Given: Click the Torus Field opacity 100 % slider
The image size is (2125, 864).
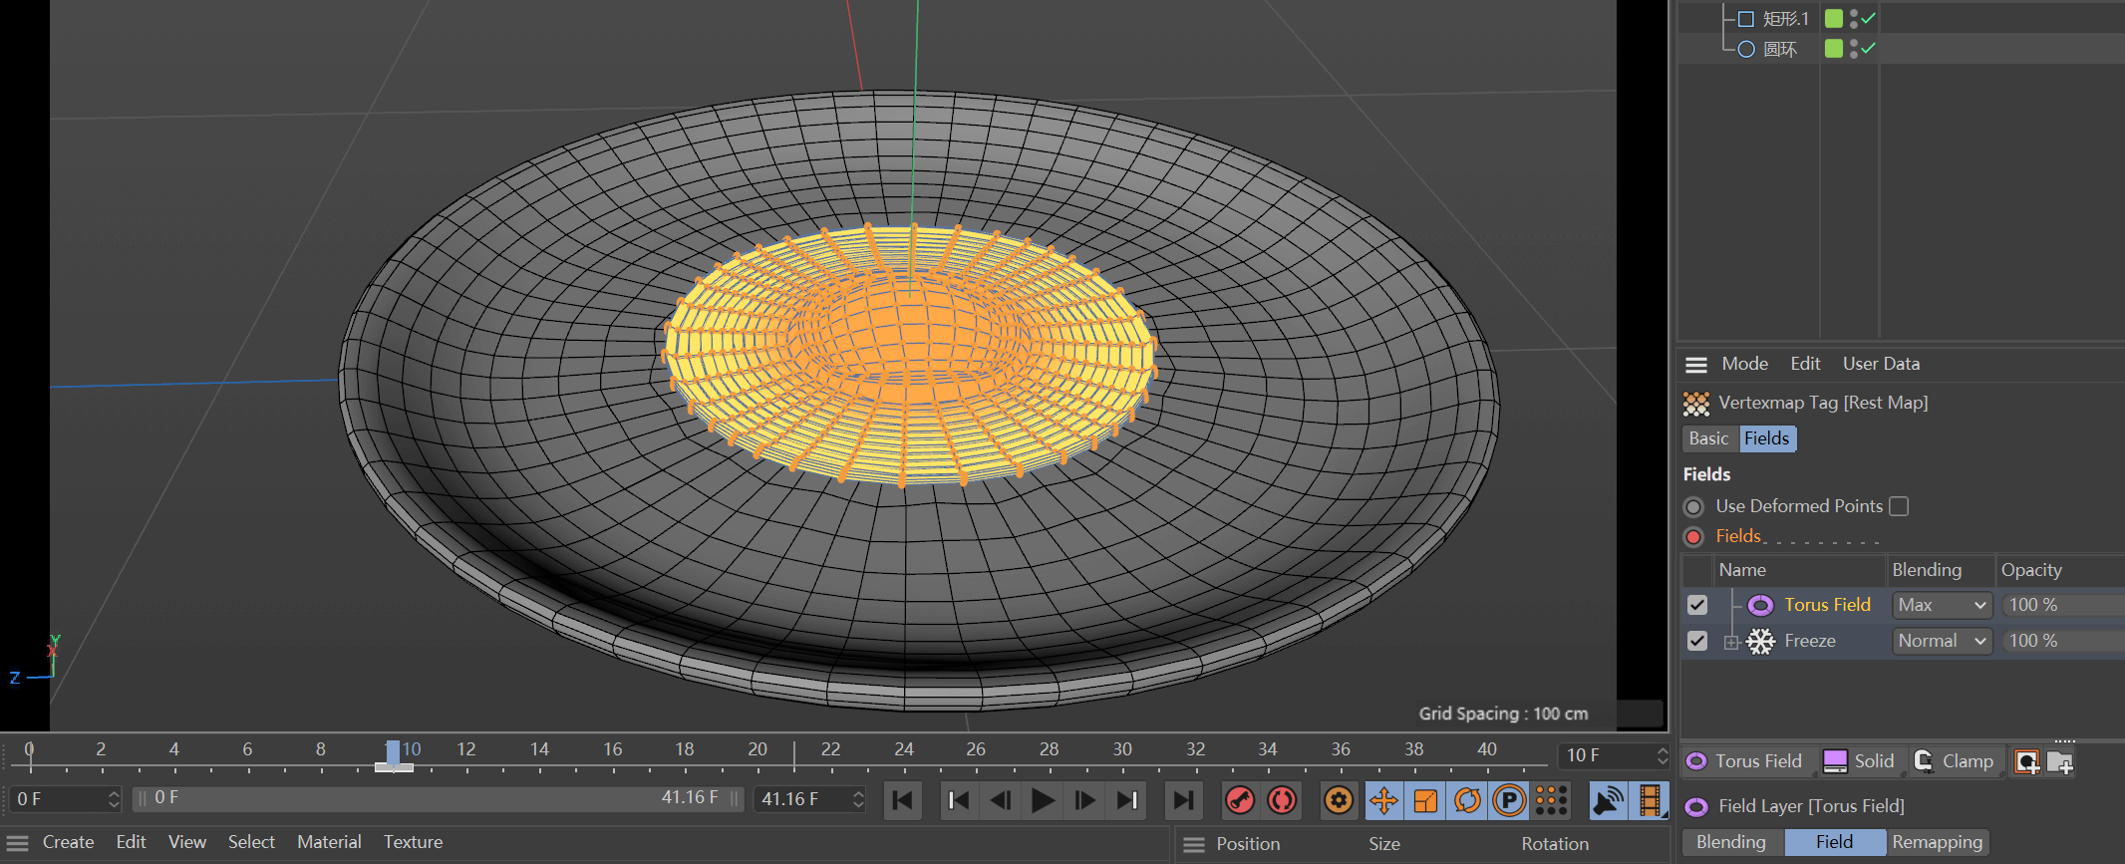Looking at the screenshot, I should tap(2062, 605).
